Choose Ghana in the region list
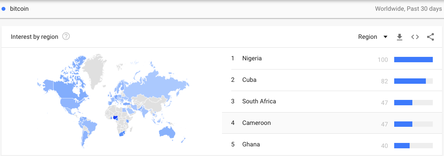Image resolution: width=444 pixels, height=156 pixels. pyautogui.click(x=251, y=144)
